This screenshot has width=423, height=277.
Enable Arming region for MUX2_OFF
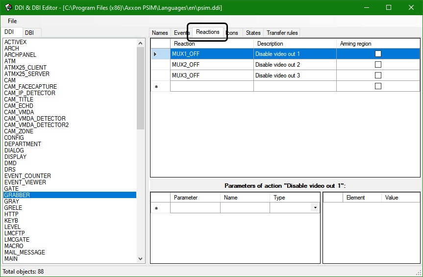[378, 65]
